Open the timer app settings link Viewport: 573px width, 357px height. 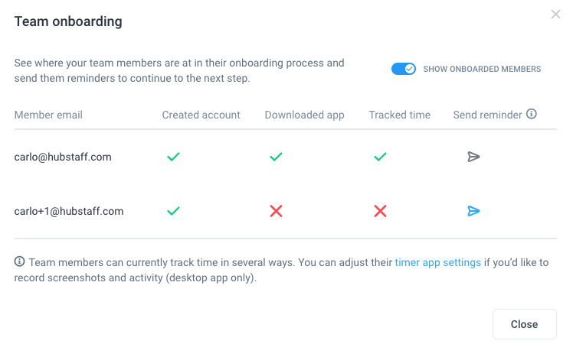click(437, 262)
